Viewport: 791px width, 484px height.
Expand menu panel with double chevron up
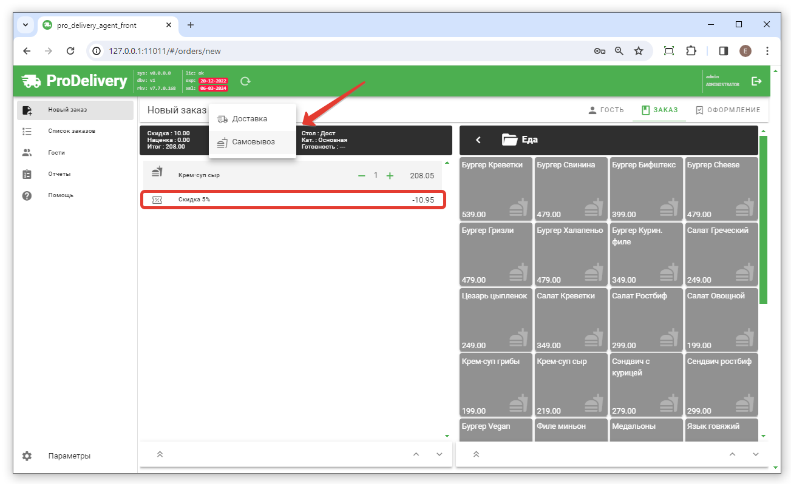(x=476, y=454)
